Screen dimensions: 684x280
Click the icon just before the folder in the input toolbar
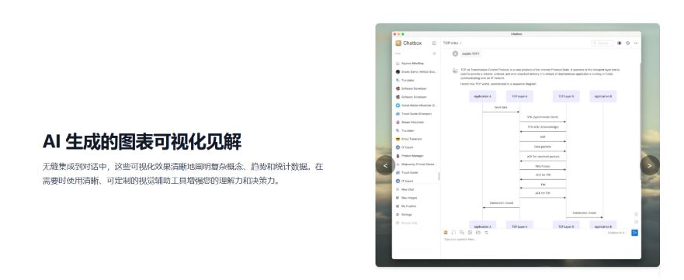[x=470, y=233]
